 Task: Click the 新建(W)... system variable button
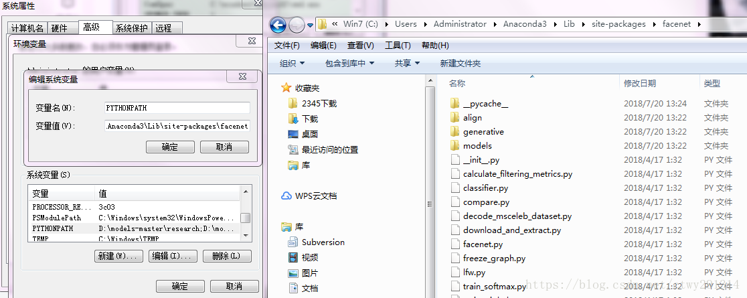click(118, 256)
